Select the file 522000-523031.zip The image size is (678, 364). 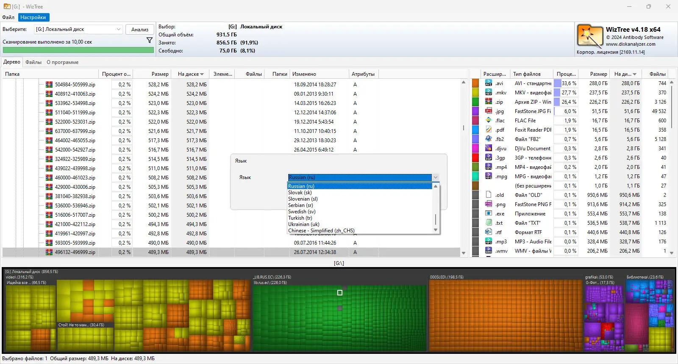click(x=75, y=122)
